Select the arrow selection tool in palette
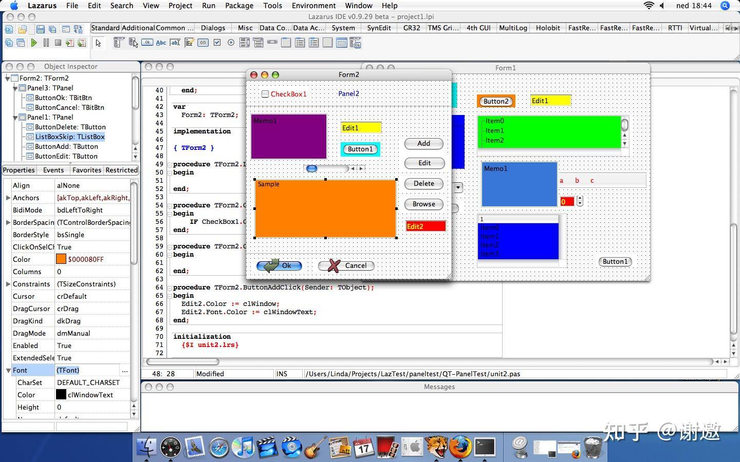The image size is (740, 462). point(98,43)
